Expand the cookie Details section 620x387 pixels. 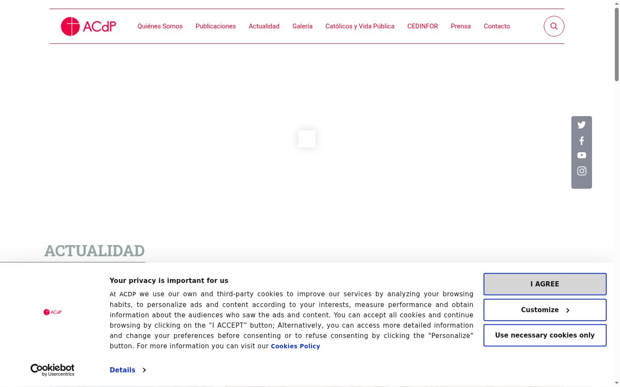tap(128, 370)
